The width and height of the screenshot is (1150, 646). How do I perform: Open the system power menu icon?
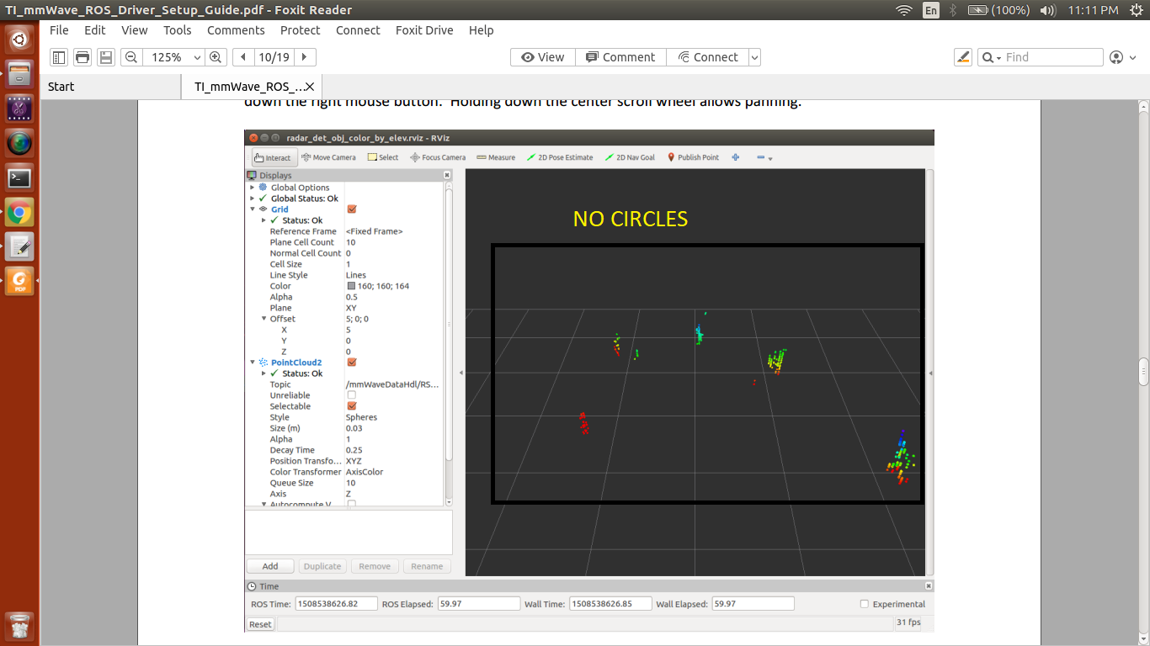pyautogui.click(x=1135, y=10)
